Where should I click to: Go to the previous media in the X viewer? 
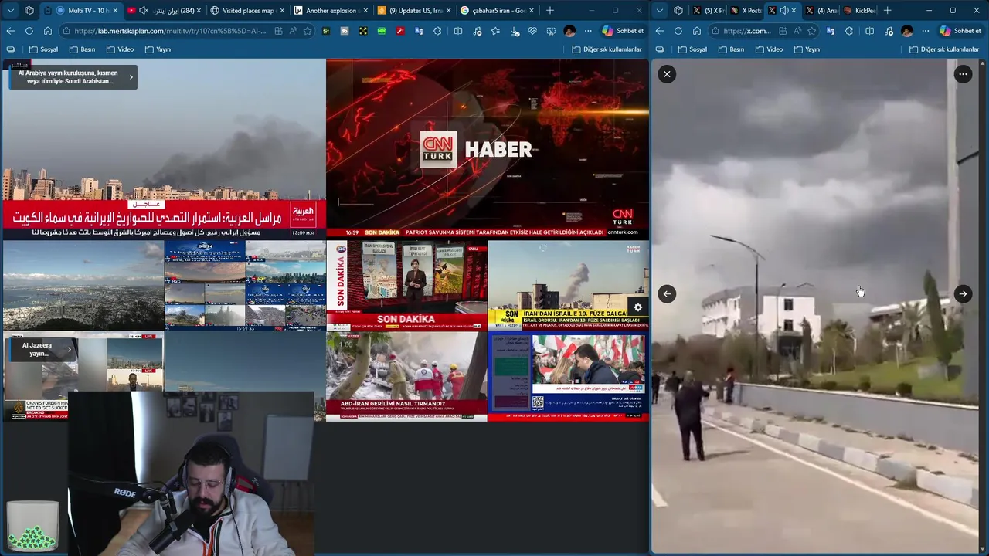(x=667, y=293)
